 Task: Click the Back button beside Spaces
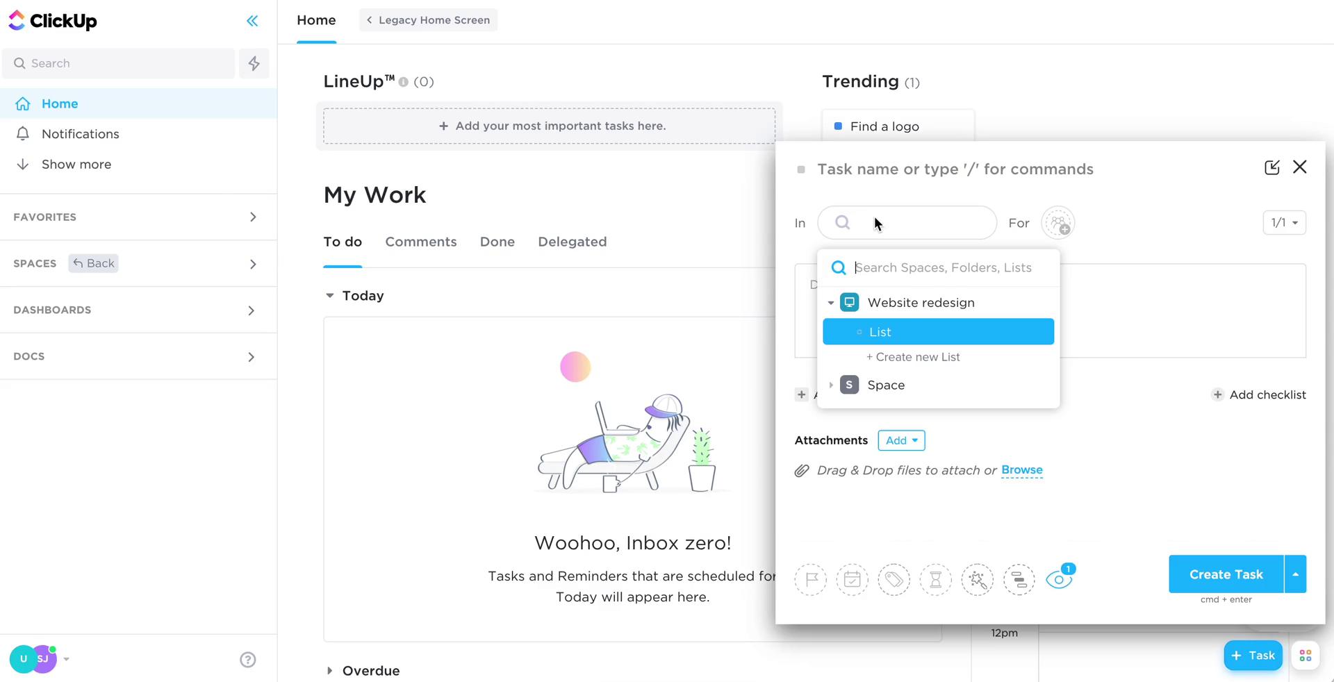pos(93,263)
